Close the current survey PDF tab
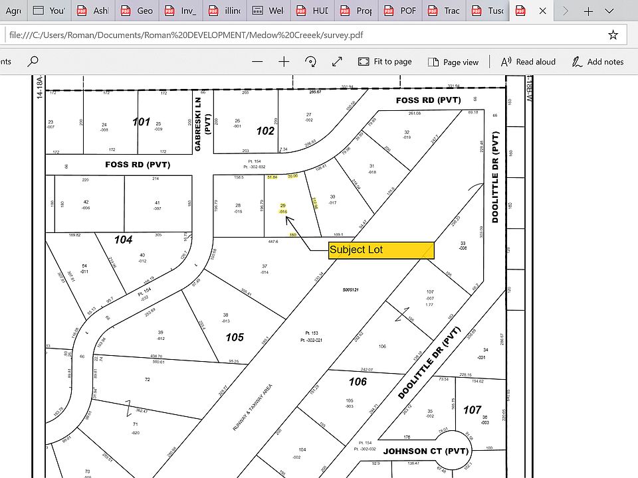The width and height of the screenshot is (638, 478). tap(543, 11)
